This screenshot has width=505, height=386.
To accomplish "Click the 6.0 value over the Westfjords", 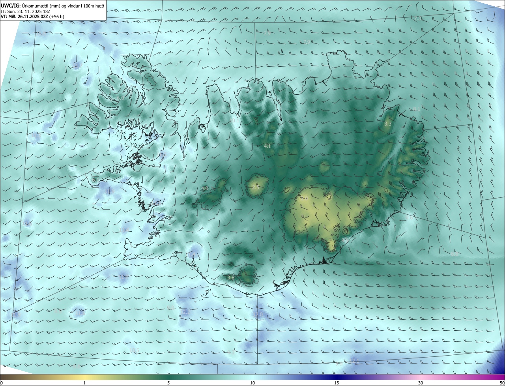I will pos(120,98).
